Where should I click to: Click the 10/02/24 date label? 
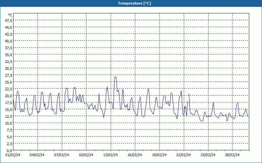coord(86,155)
